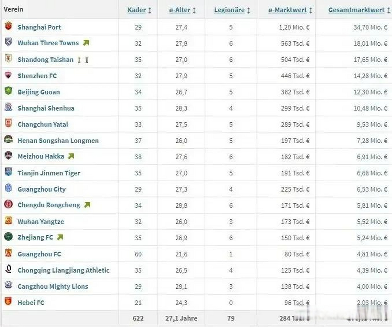The height and width of the screenshot is (327, 392).
Task: Open the Shenzhen FC team link
Action: click(37, 76)
